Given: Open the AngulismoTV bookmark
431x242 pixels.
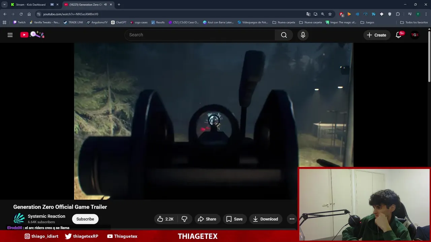Looking at the screenshot, I should tap(97, 23).
